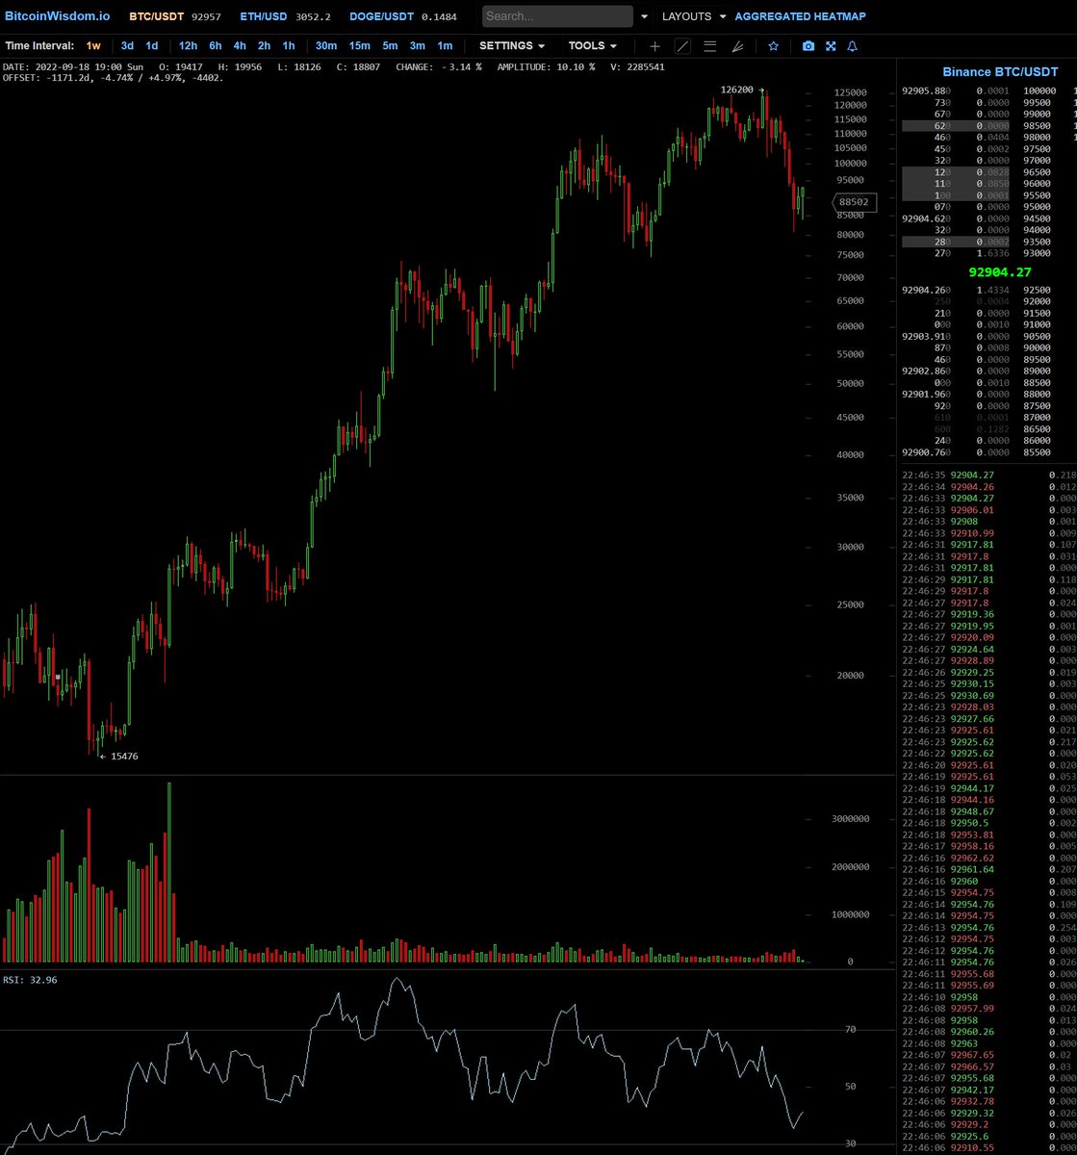Image resolution: width=1077 pixels, height=1155 pixels.
Task: Set time interval to 1m
Action: click(x=445, y=45)
